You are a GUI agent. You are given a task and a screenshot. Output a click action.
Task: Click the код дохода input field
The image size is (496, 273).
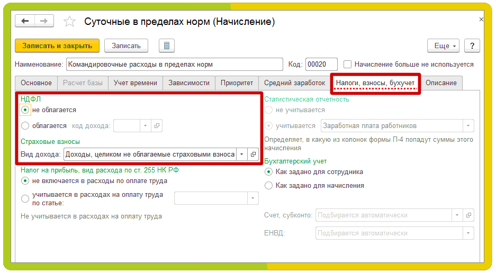[127, 125]
